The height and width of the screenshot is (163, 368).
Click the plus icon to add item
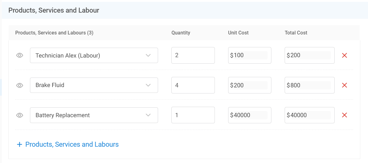tap(19, 144)
